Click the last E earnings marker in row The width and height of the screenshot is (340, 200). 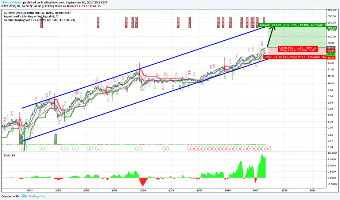tap(268, 148)
